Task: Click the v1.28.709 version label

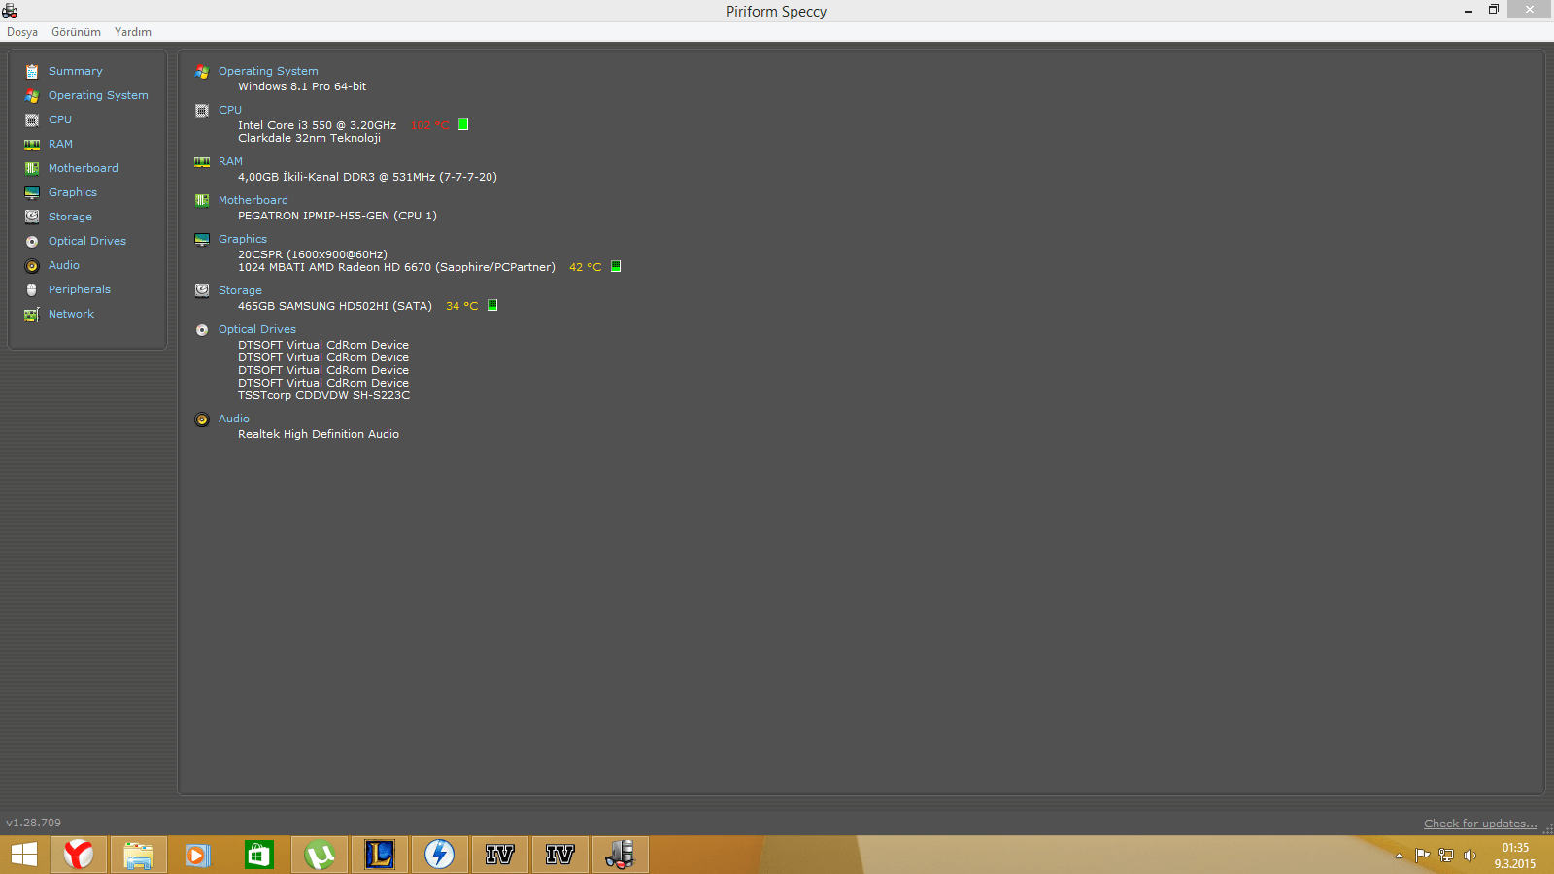Action: (33, 823)
